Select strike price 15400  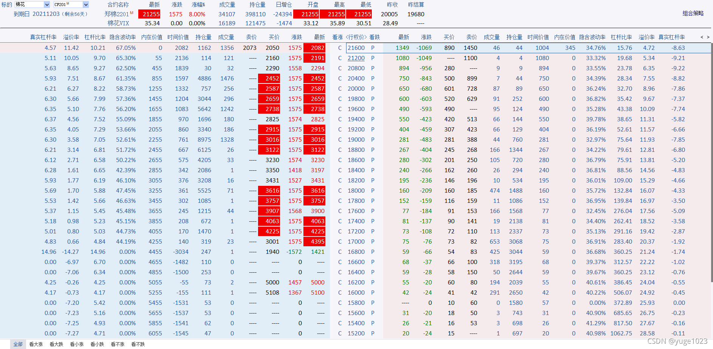pos(356,323)
